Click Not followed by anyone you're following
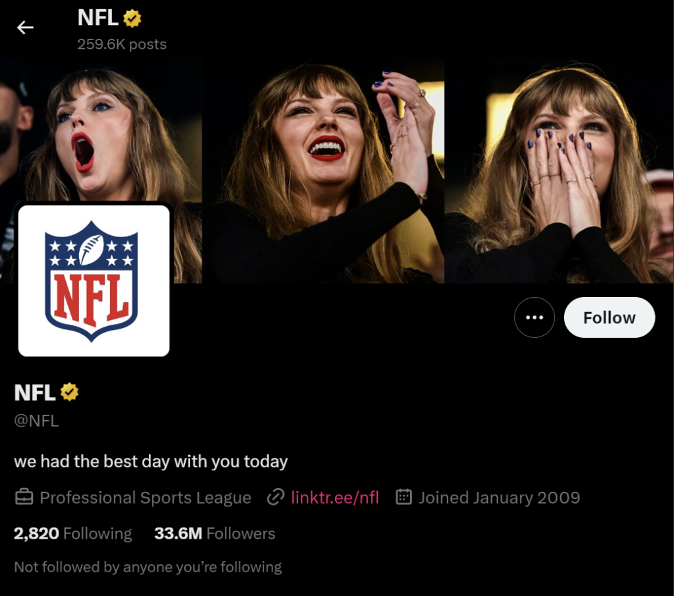Viewport: 674px width, 596px height. click(148, 567)
